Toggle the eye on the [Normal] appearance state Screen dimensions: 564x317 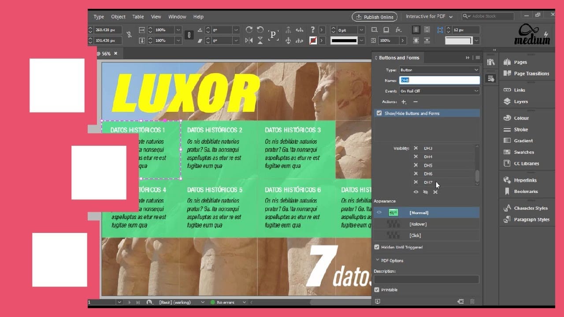coord(379,213)
